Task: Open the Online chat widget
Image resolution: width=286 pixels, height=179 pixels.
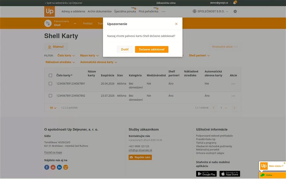Action: click(x=272, y=175)
